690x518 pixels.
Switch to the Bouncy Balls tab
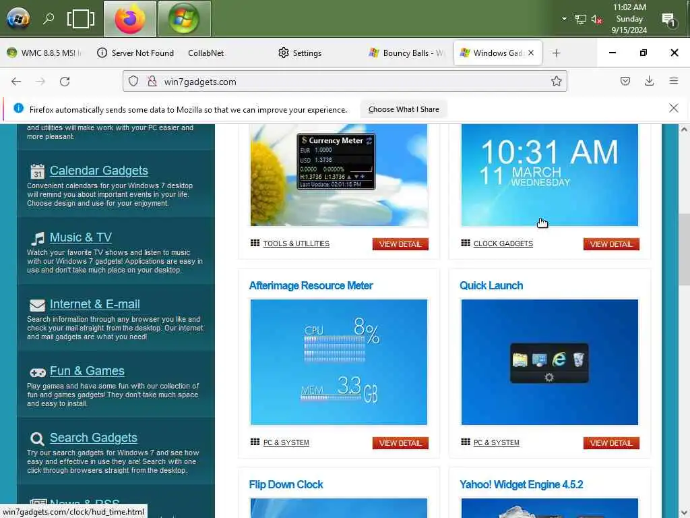click(x=406, y=53)
